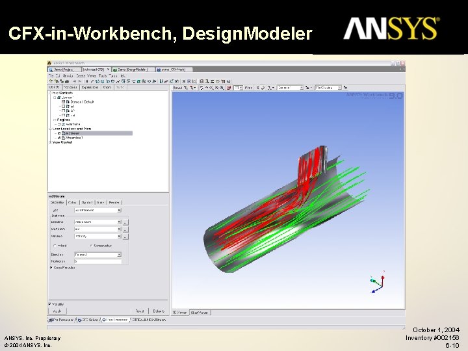Toggle the in1 boundary checkbox
The width and height of the screenshot is (468, 351).
pos(63,106)
